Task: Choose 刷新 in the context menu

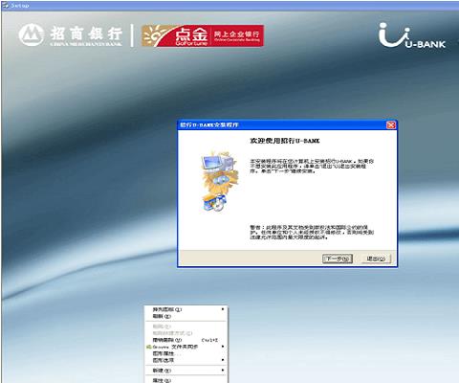Action: (186, 316)
